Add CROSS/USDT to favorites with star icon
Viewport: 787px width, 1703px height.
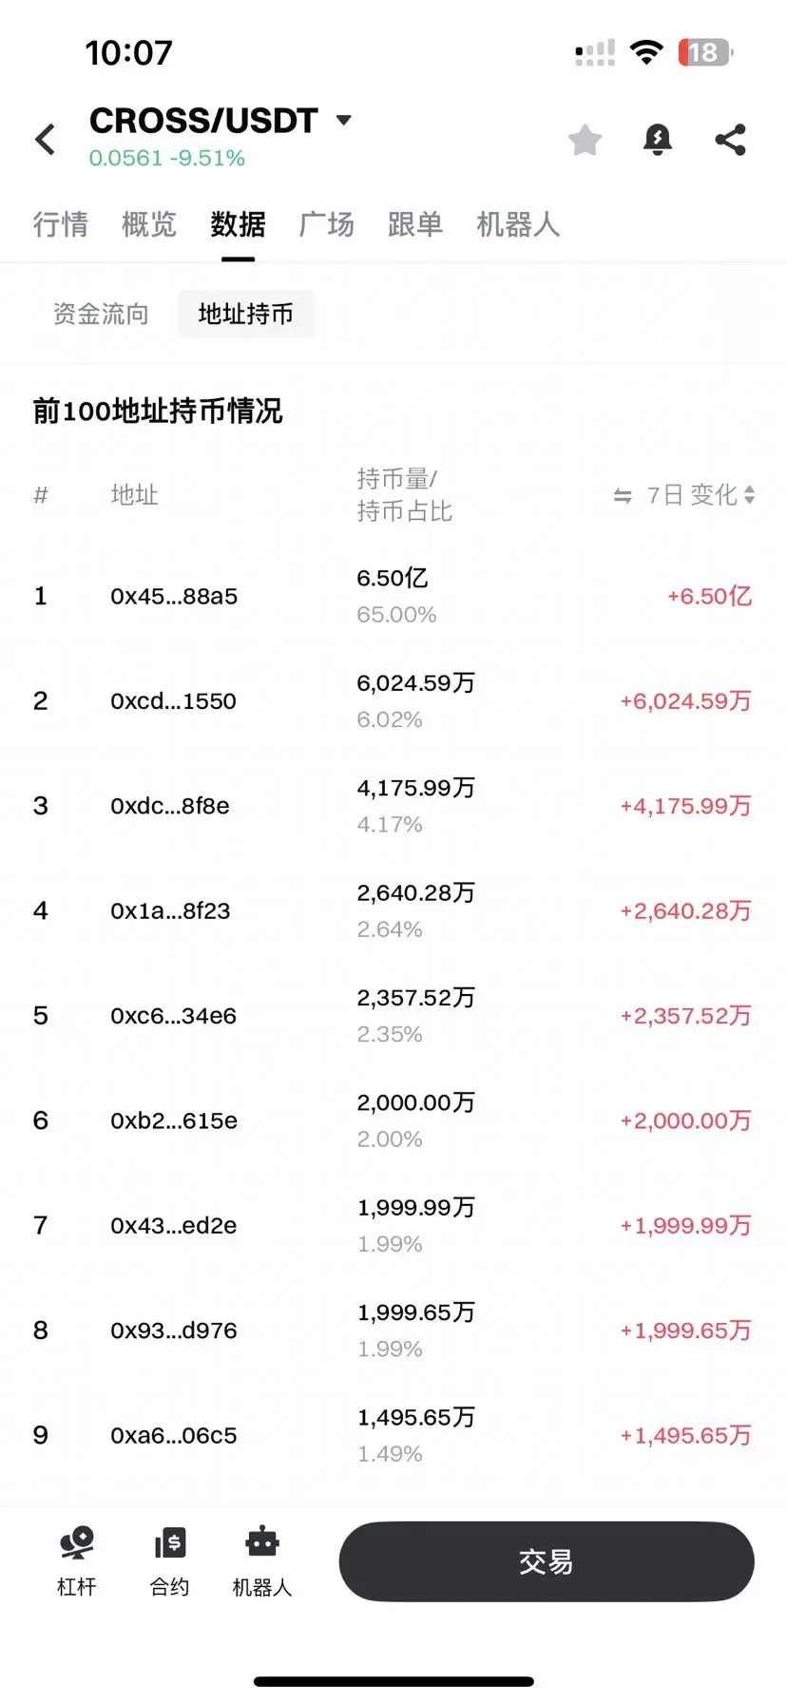click(585, 140)
